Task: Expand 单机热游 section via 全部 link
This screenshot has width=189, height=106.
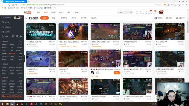Action: [x=20, y=64]
